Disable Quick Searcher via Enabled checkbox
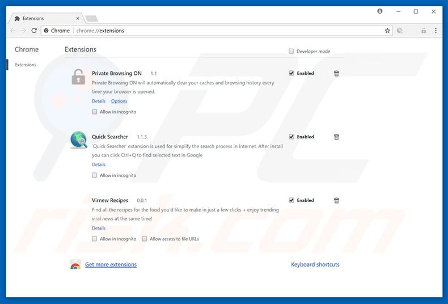 click(x=291, y=137)
